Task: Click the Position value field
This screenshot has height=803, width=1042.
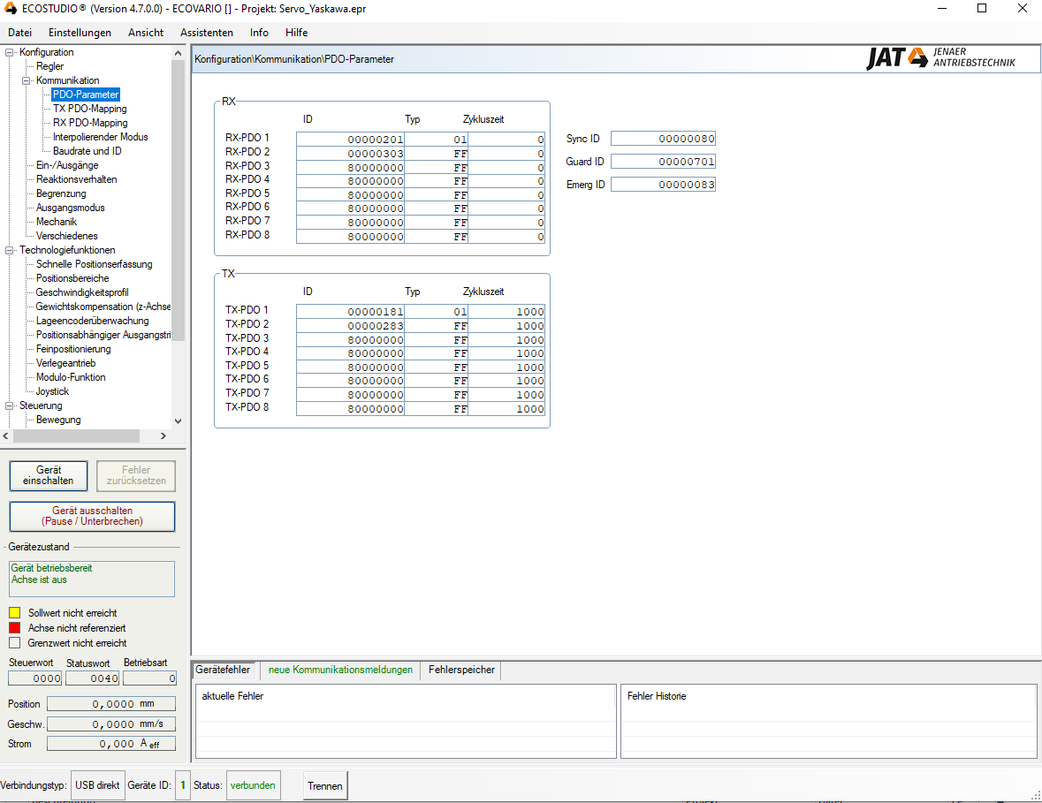Action: (111, 704)
